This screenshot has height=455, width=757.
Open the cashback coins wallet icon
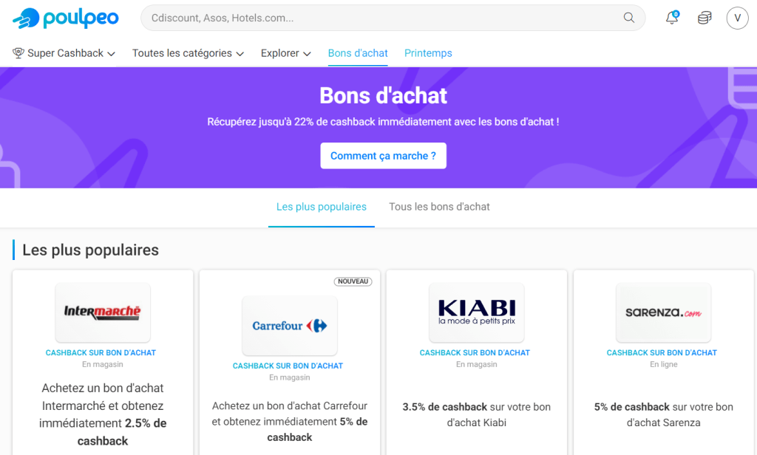point(705,18)
